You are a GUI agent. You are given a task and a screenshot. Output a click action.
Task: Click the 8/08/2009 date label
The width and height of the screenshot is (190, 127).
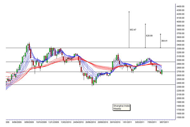[29, 122]
